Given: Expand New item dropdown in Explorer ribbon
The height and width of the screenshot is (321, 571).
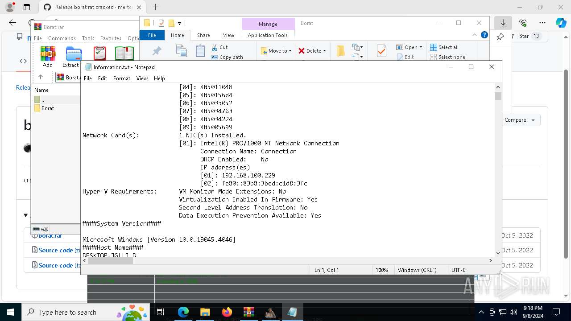Looking at the screenshot, I should click(x=356, y=47).
